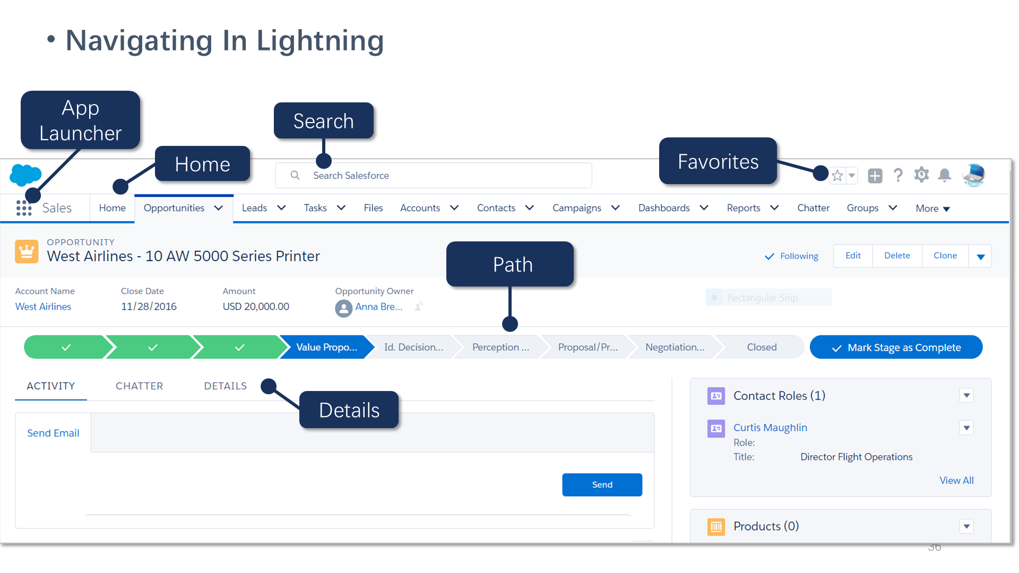Click the Products card icon
The height and width of the screenshot is (573, 1019).
click(716, 527)
